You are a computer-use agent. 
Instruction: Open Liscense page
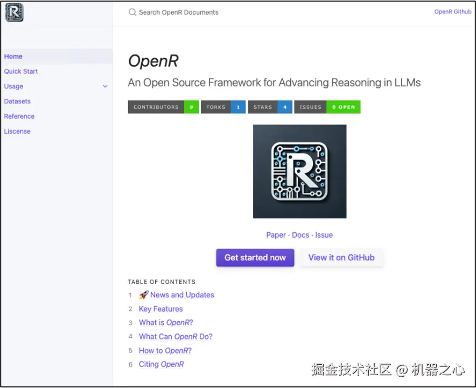pyautogui.click(x=17, y=131)
